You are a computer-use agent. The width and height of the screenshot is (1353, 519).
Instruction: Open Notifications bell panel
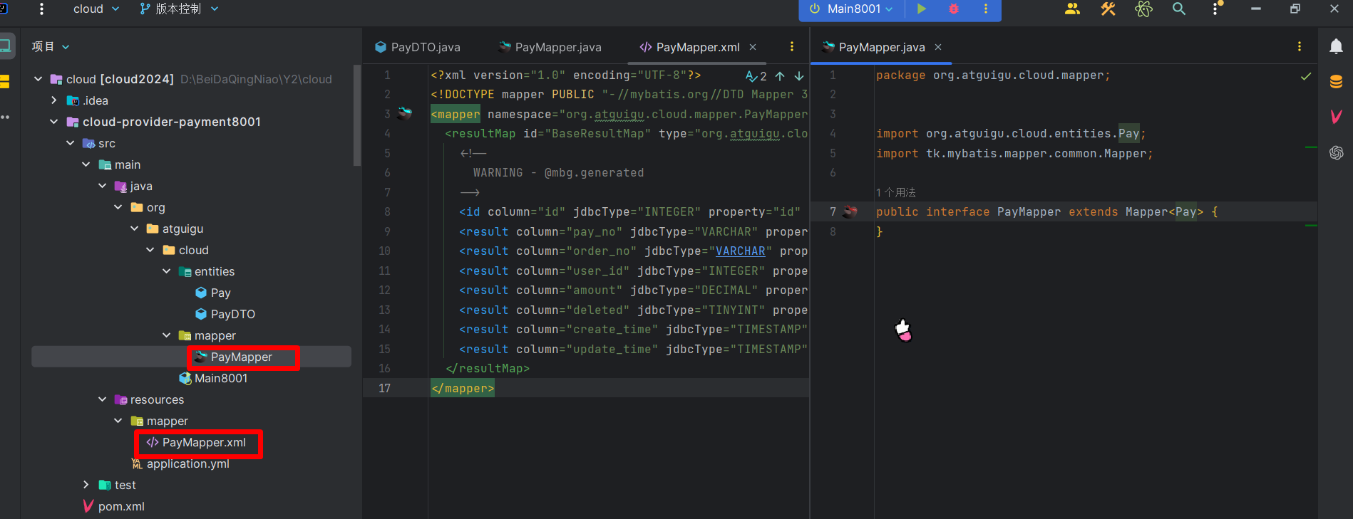[1336, 46]
